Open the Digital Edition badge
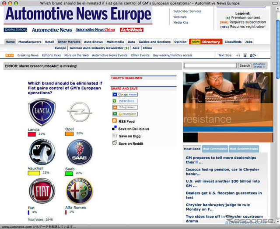 coord(15,30)
